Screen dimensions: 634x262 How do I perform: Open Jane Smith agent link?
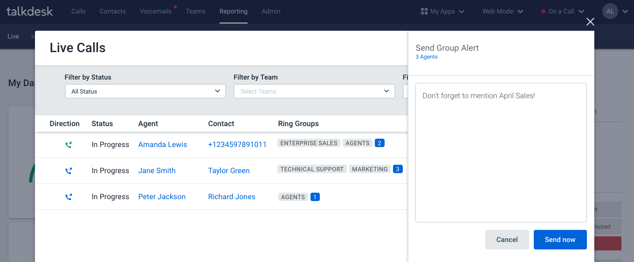coord(157,171)
